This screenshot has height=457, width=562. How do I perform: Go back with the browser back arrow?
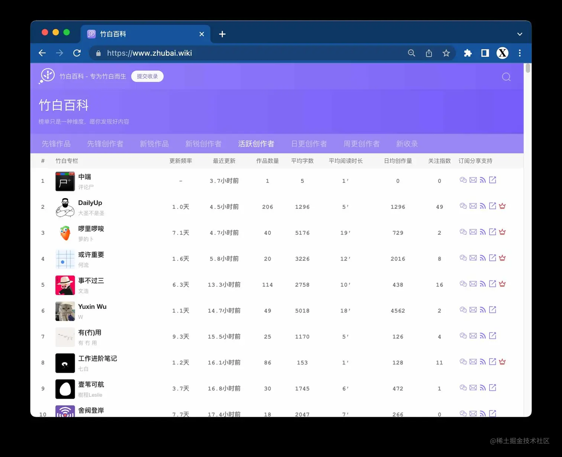tap(42, 53)
